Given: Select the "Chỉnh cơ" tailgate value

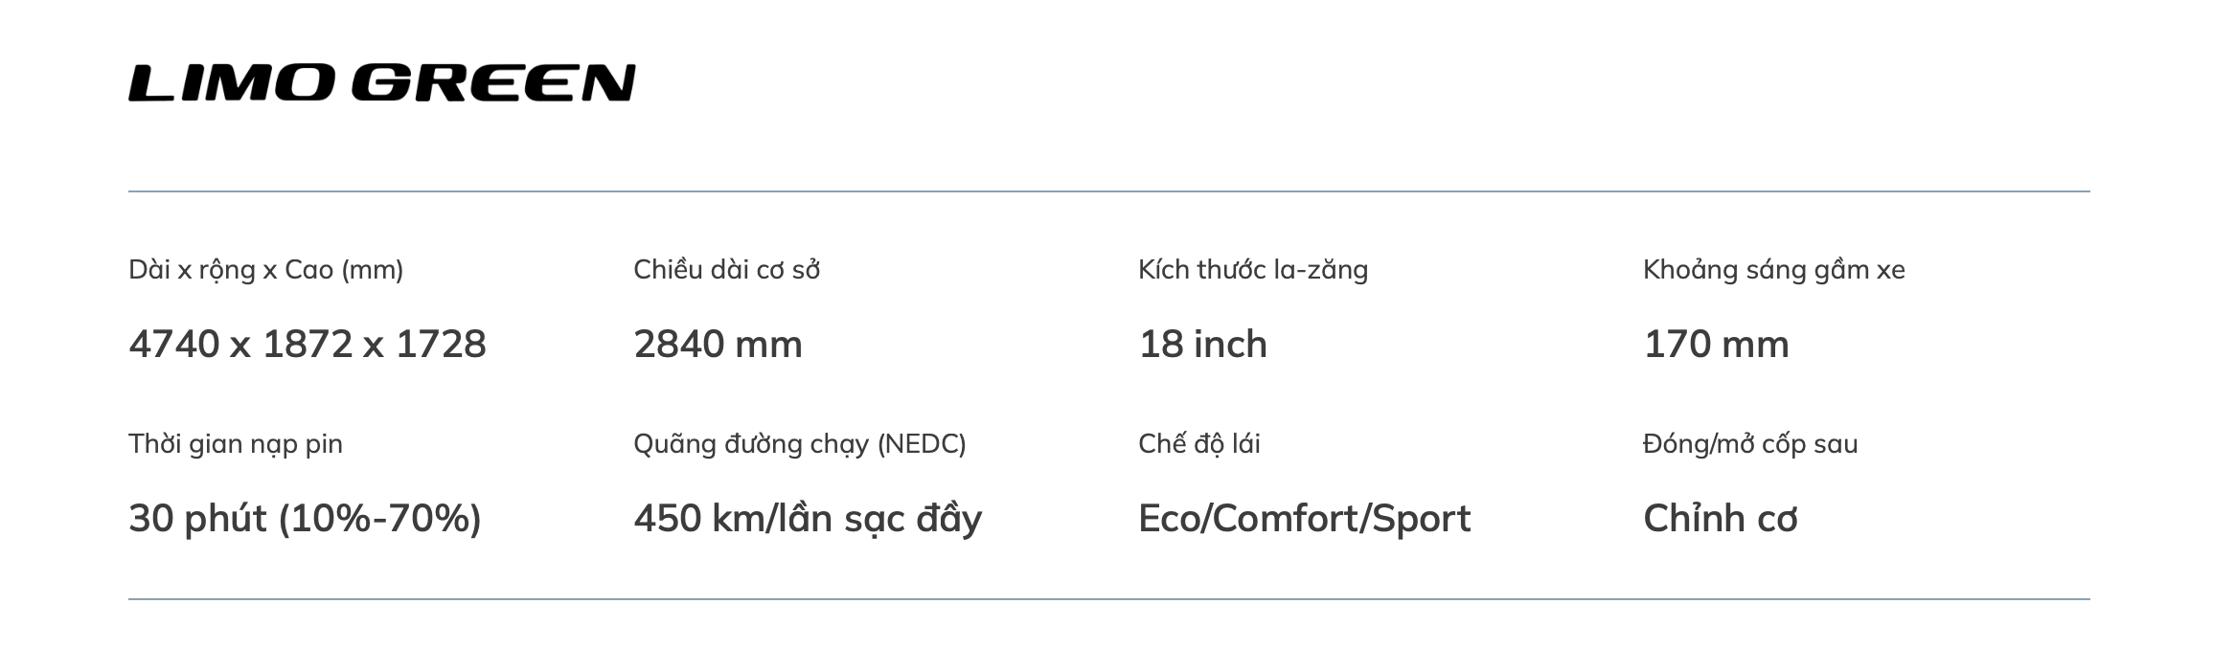Looking at the screenshot, I should tap(1721, 519).
